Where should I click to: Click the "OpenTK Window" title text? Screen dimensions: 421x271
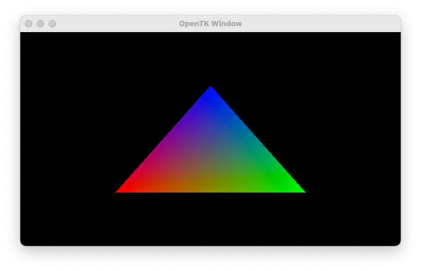tap(210, 24)
